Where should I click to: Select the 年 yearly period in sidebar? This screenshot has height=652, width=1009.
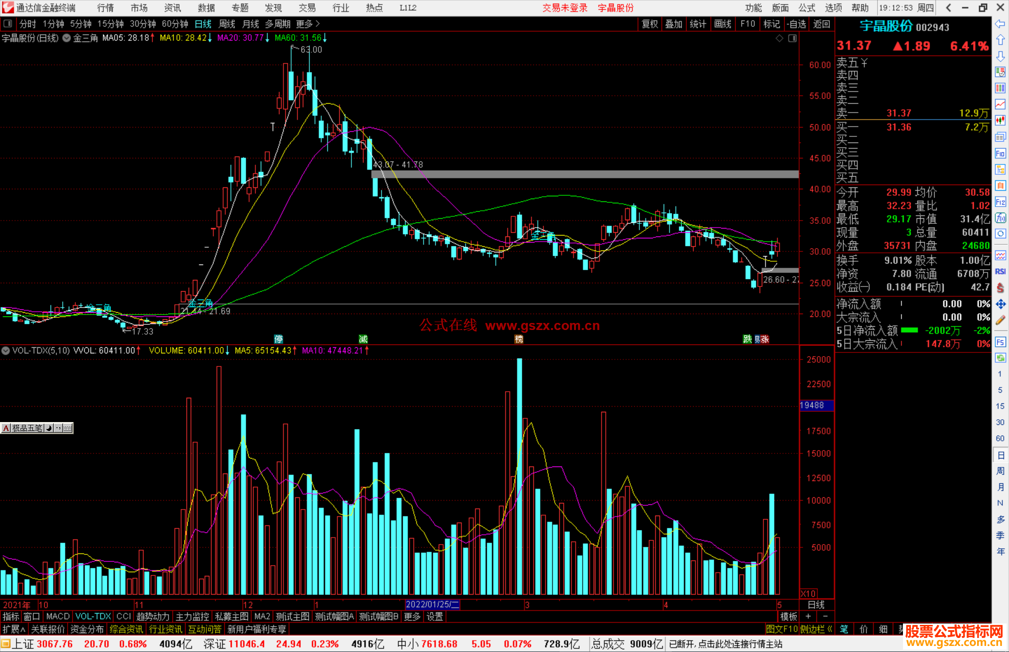click(1001, 552)
